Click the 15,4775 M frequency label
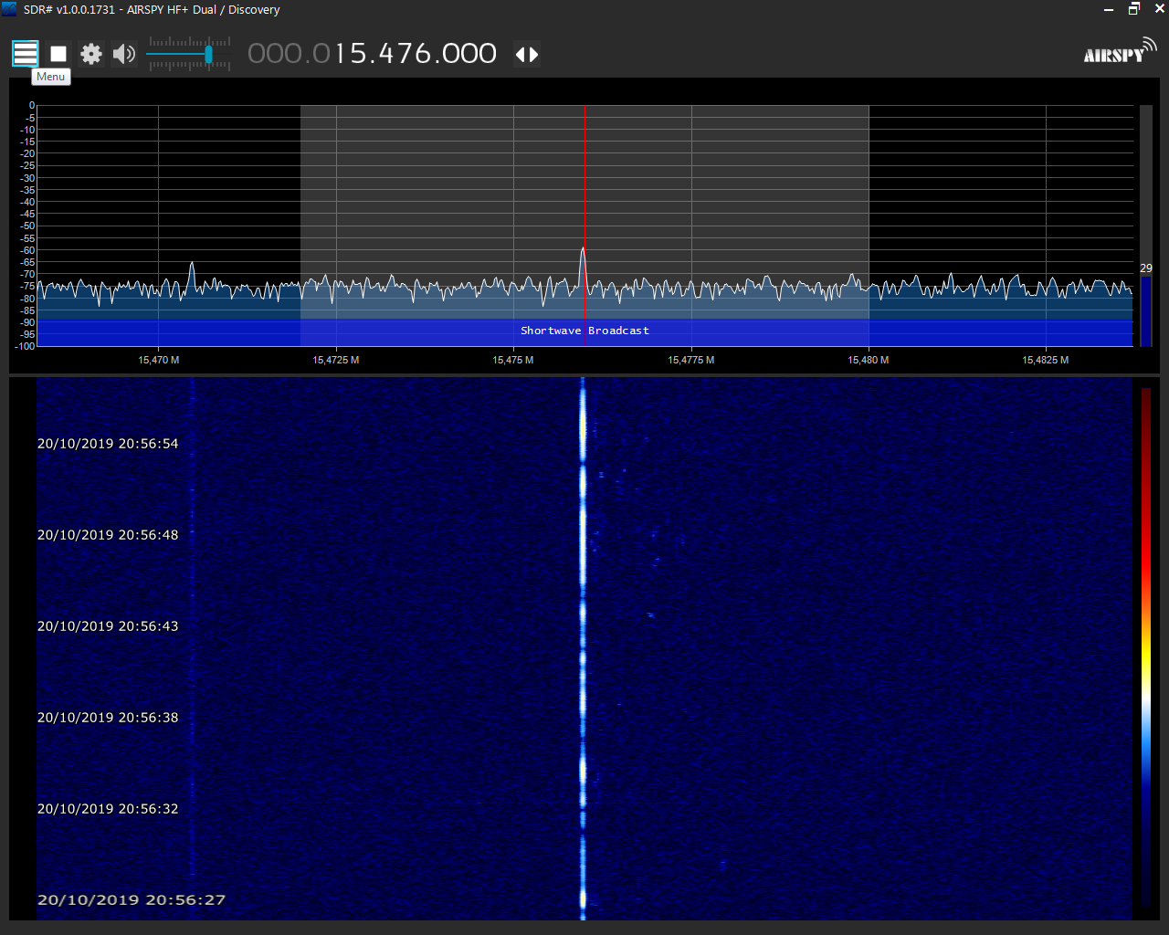 pyautogui.click(x=691, y=360)
